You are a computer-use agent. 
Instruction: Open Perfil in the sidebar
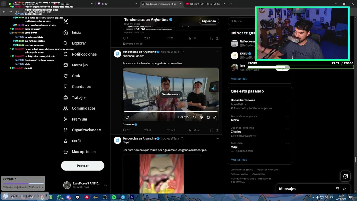[x=72, y=141]
